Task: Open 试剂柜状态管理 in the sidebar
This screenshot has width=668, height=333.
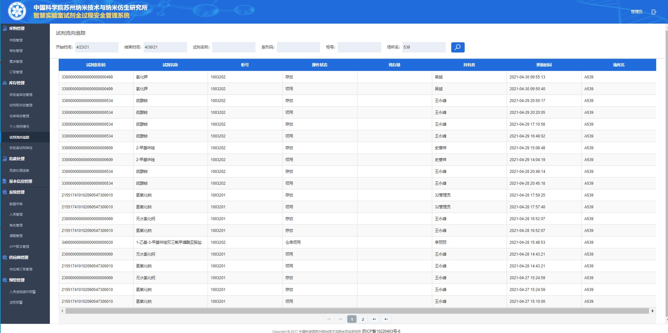Action: coord(21,105)
